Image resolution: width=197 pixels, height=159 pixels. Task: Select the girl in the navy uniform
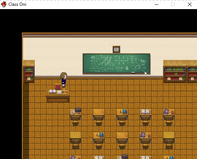tap(63, 79)
